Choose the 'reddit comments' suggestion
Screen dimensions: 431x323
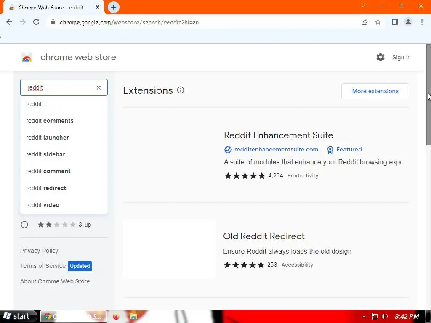pyautogui.click(x=64, y=121)
